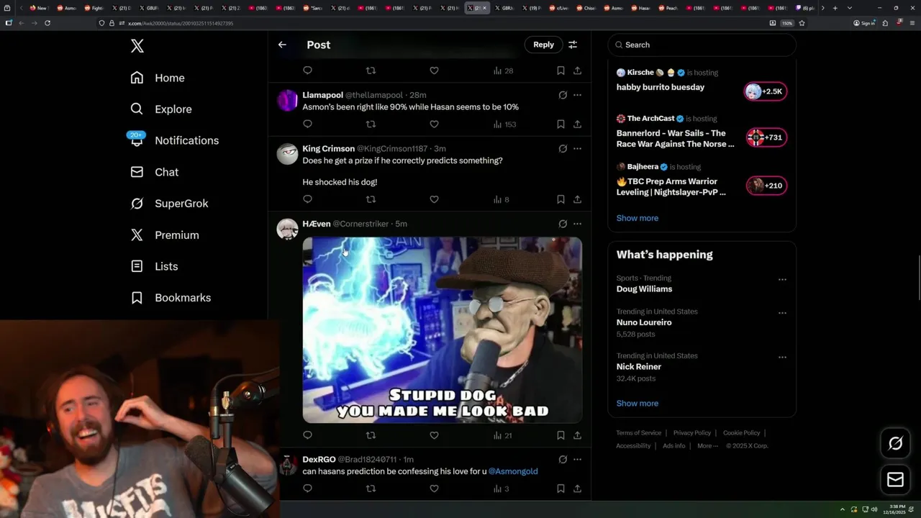Viewport: 921px width, 518px height.
Task: Open more menu on Llamapool's post
Action: 577,95
